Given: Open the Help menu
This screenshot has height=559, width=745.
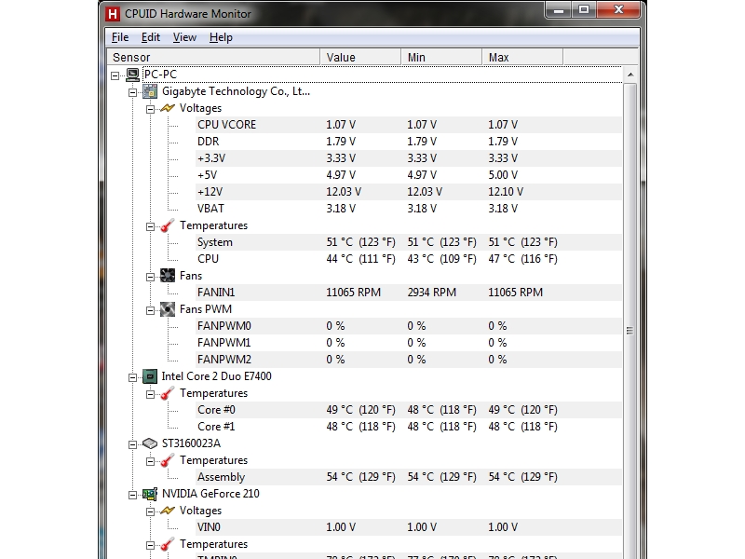Looking at the screenshot, I should (221, 37).
